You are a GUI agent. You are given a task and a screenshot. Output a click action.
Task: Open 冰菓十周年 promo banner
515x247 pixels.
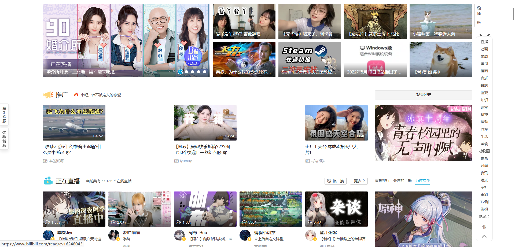pos(423,133)
